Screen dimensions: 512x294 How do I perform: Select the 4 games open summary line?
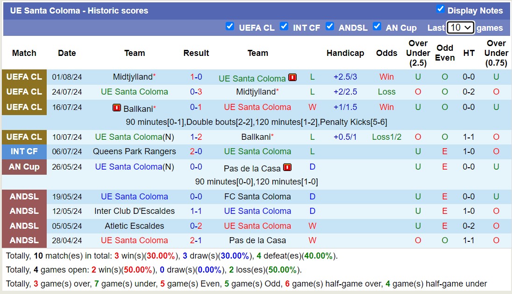pos(154,270)
